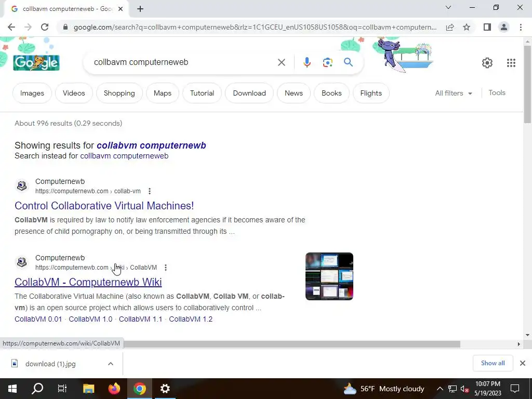Screen dimensions: 532x399
Task: Clear the search box with the X icon
Action: coord(281,62)
